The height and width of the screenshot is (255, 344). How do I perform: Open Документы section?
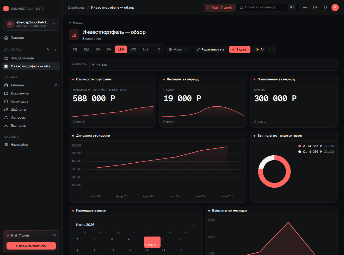[x=31, y=93]
